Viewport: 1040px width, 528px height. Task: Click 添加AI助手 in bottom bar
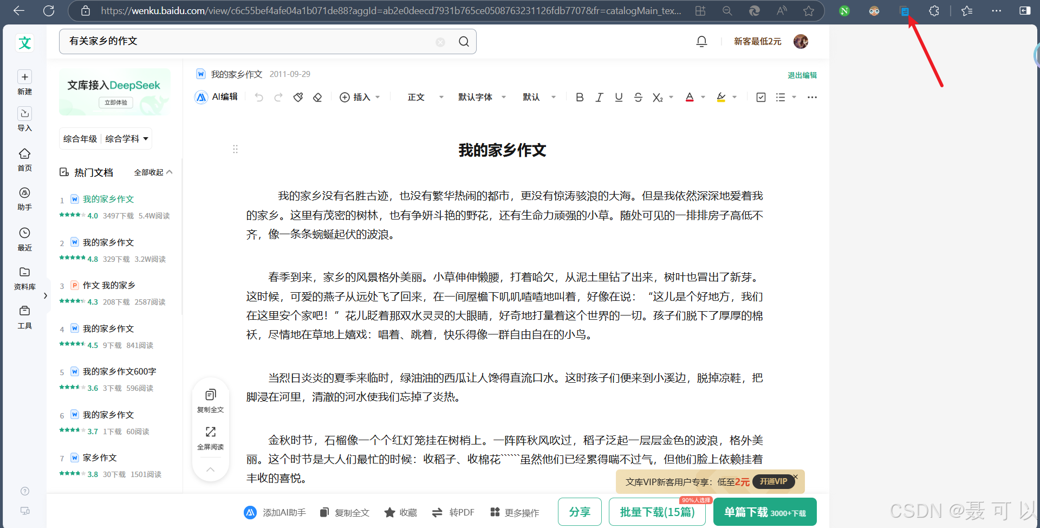[x=275, y=512]
